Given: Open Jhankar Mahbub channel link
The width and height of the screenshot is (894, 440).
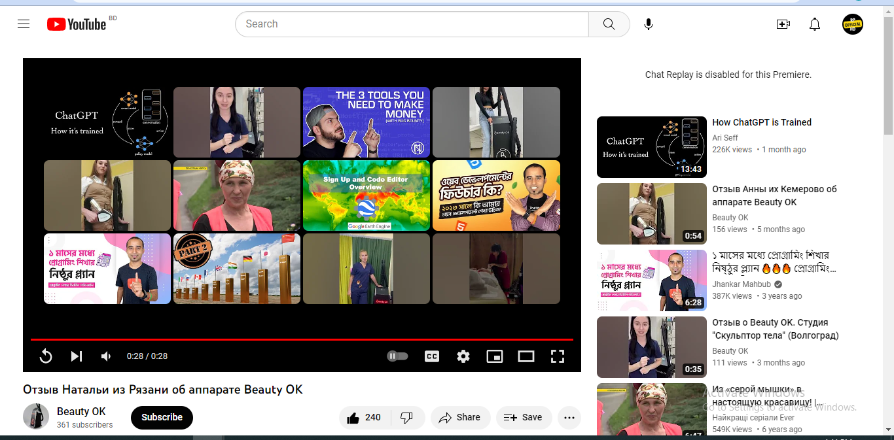Looking at the screenshot, I should [x=742, y=284].
